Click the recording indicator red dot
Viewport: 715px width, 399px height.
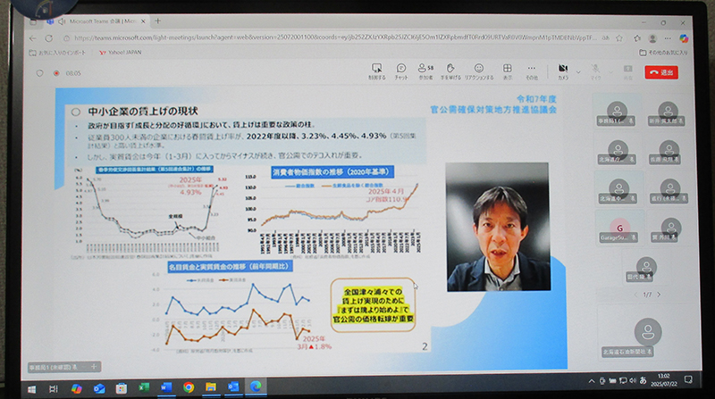pos(56,73)
